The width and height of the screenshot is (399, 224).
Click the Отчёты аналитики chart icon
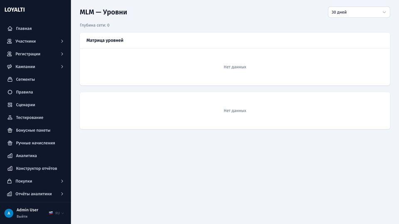tap(10, 194)
